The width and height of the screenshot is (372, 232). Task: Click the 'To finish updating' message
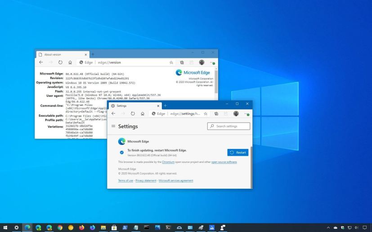point(157,150)
